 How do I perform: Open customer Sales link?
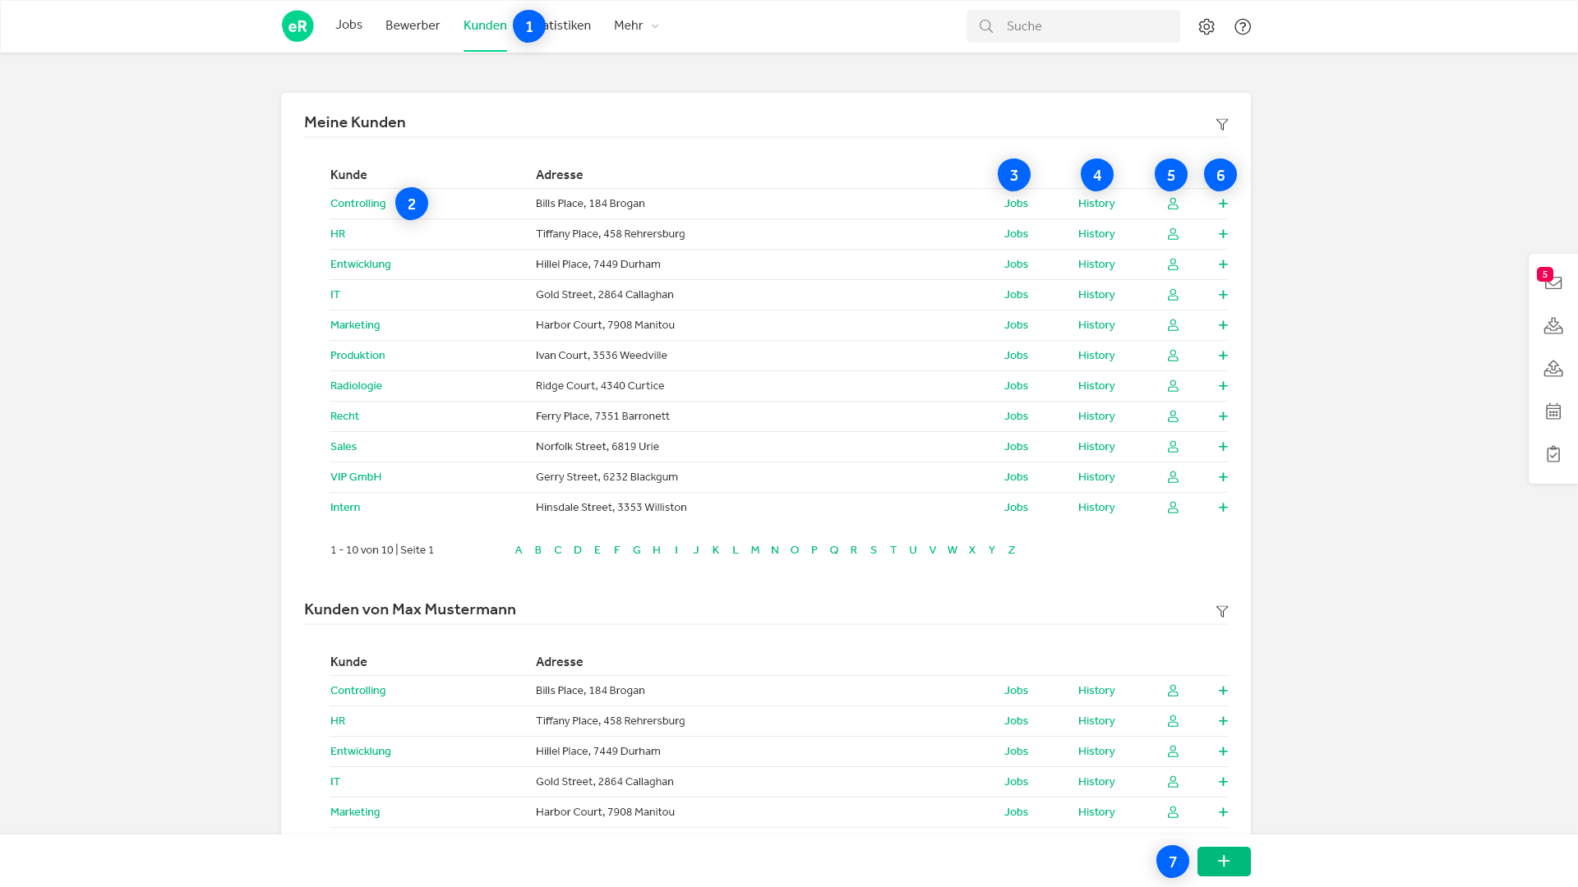click(x=344, y=447)
